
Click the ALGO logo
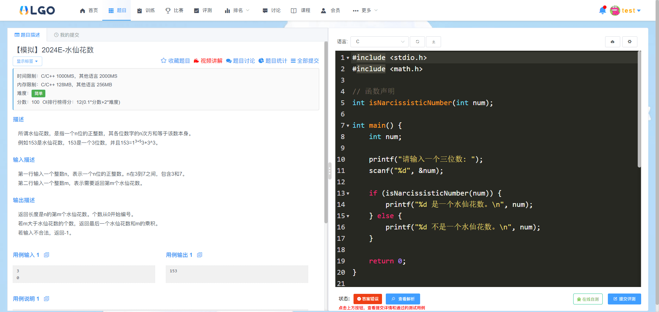point(37,11)
